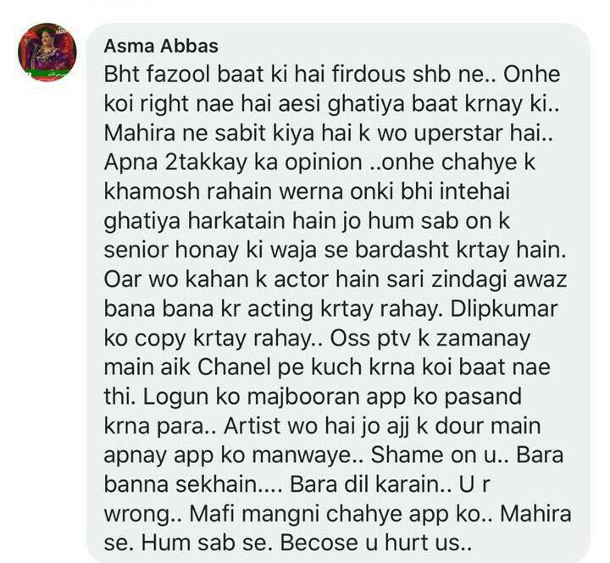Click the name 'Dlipkumar' in the comment

click(504, 309)
